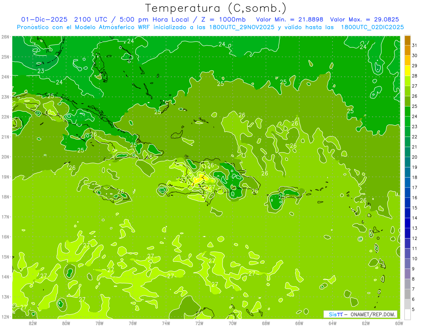Click the 76W longitude axis label
This screenshot has width=424, height=328.
tap(132, 323)
